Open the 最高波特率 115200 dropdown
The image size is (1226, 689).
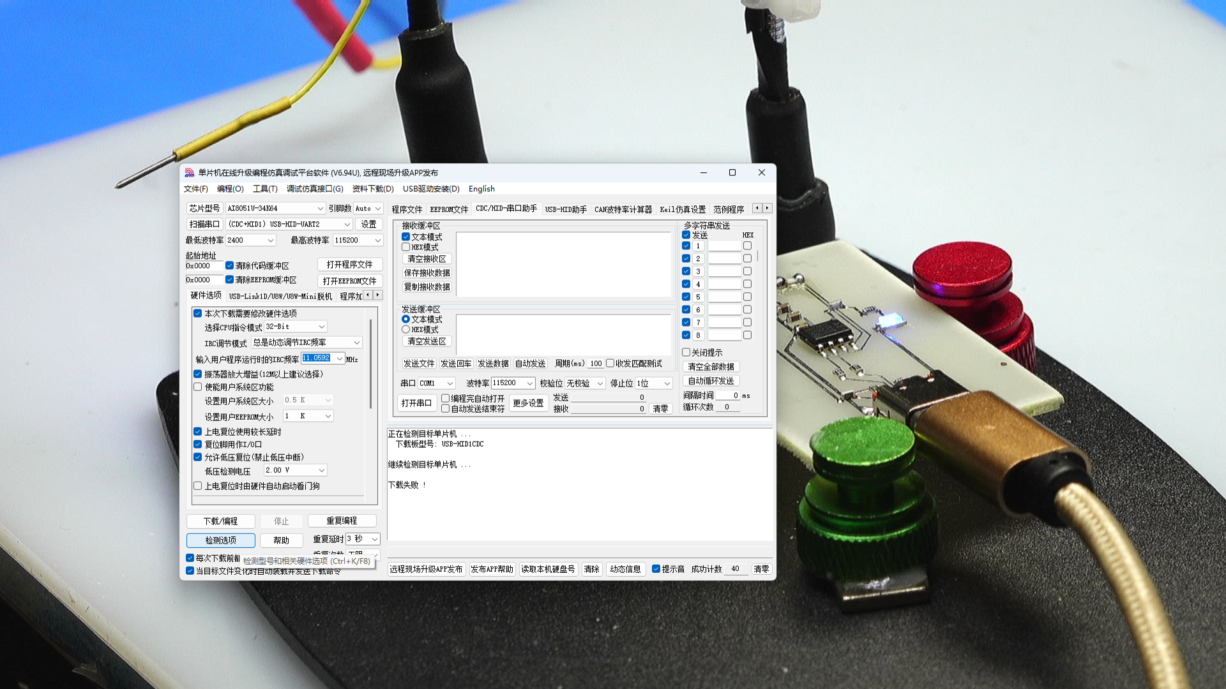pyautogui.click(x=377, y=241)
